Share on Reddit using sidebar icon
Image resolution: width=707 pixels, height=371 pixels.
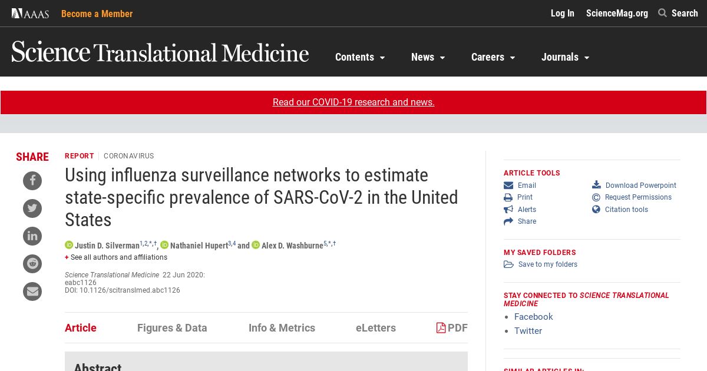pos(32,264)
